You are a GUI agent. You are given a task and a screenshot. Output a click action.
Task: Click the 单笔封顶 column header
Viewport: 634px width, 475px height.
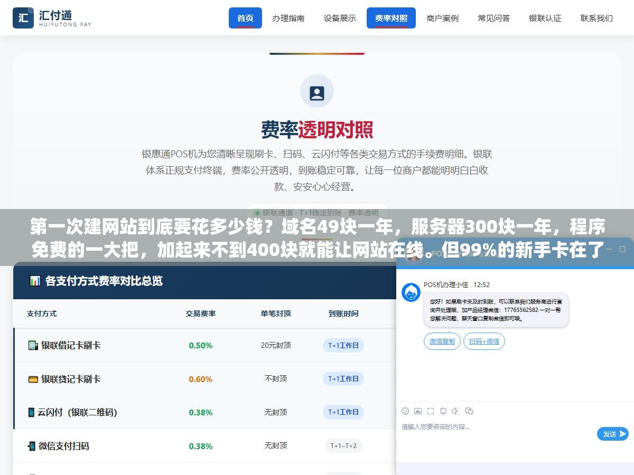(x=276, y=313)
